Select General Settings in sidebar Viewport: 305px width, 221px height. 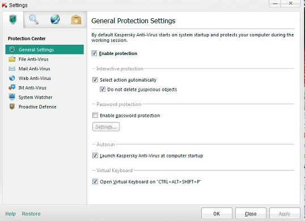(45, 49)
